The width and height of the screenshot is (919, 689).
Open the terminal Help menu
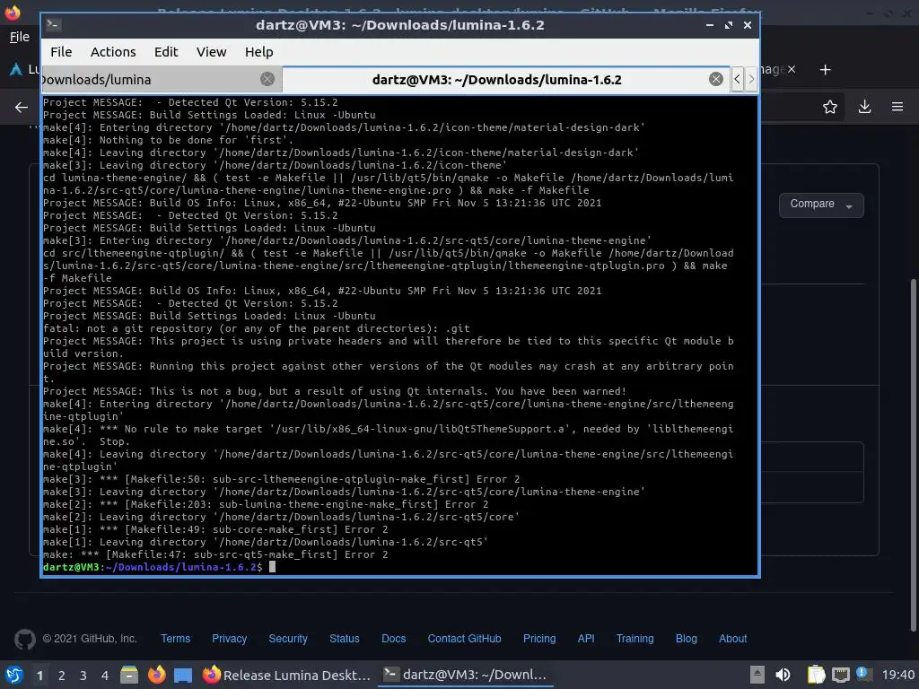(x=259, y=52)
